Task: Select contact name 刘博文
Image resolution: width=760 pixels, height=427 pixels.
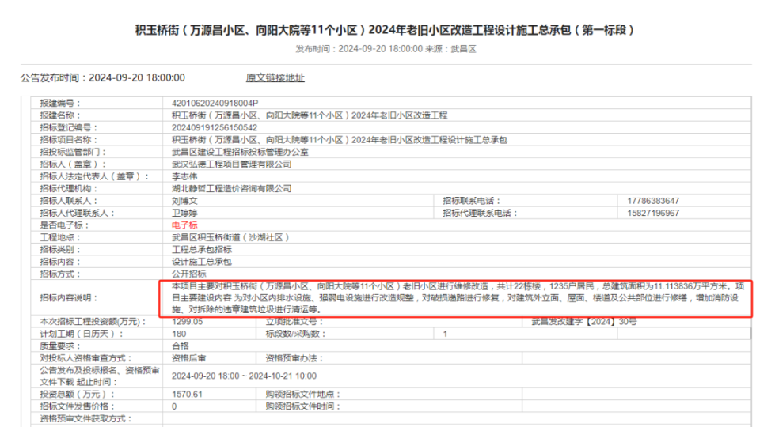Action: coord(184,201)
